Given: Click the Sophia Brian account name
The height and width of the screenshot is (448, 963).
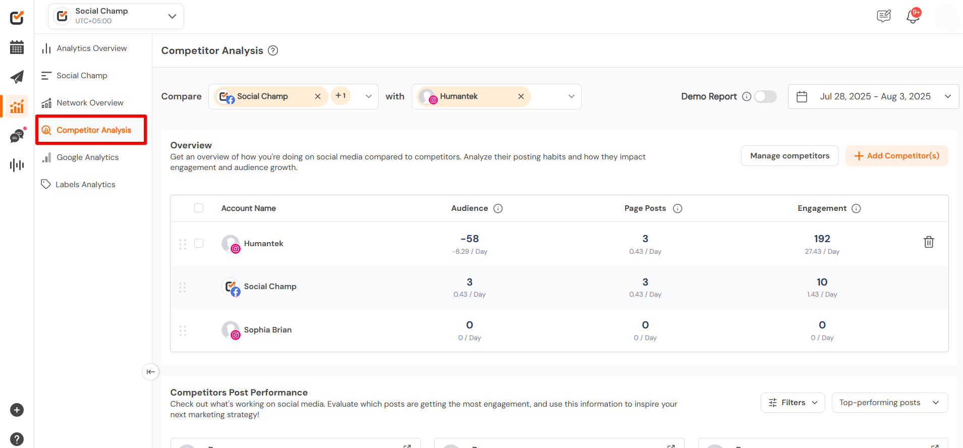Looking at the screenshot, I should tap(268, 330).
